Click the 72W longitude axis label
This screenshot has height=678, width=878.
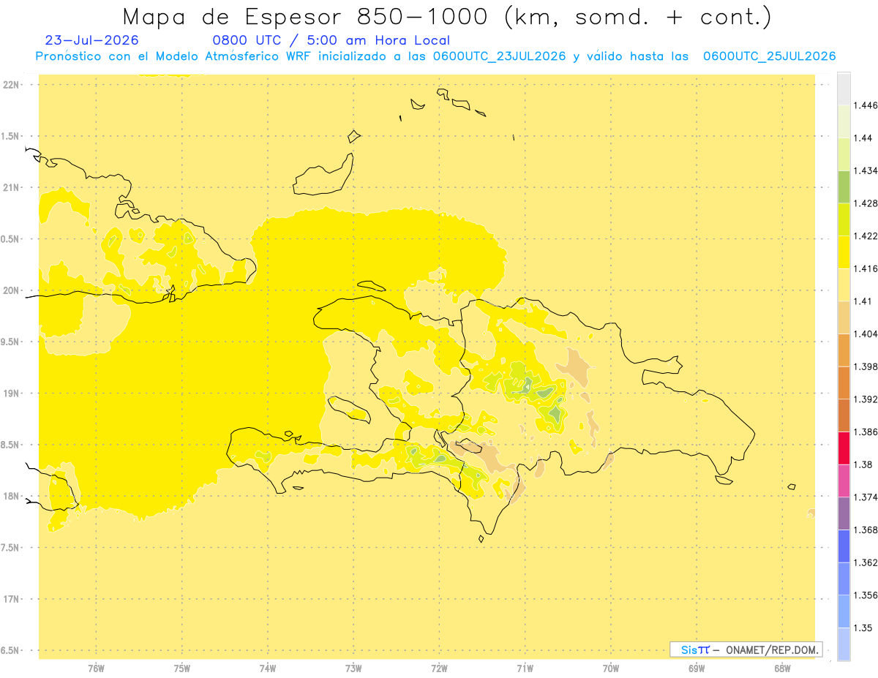(439, 668)
